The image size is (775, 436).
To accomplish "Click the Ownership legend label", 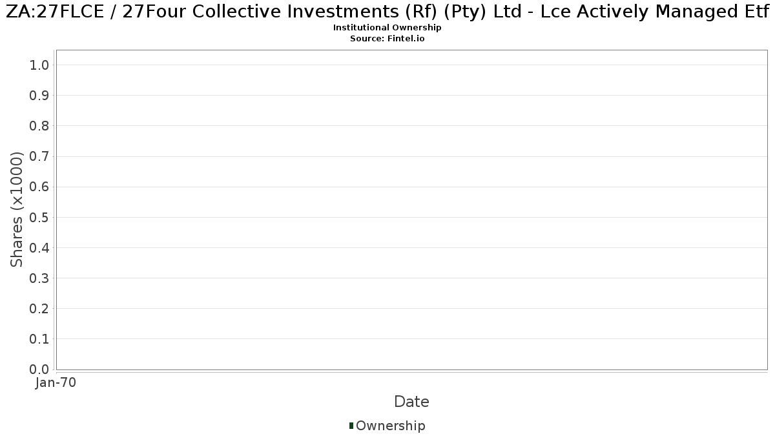I will pyautogui.click(x=390, y=426).
